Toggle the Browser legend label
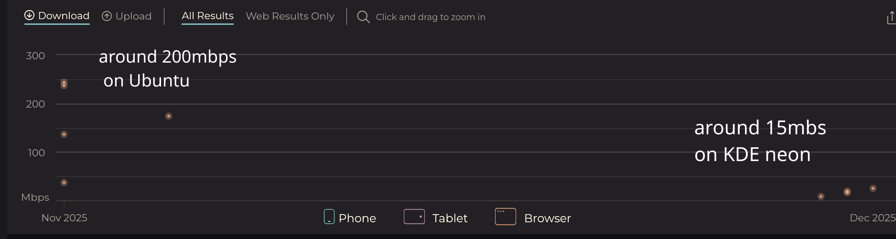The height and width of the screenshot is (239, 896). click(547, 218)
